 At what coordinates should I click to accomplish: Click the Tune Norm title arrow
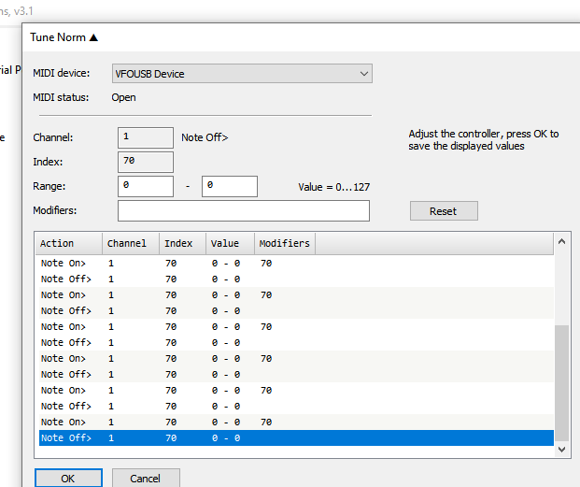pyautogui.click(x=93, y=37)
